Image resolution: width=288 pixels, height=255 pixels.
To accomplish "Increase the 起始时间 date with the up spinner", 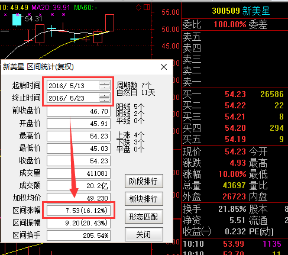I will 105,83.
